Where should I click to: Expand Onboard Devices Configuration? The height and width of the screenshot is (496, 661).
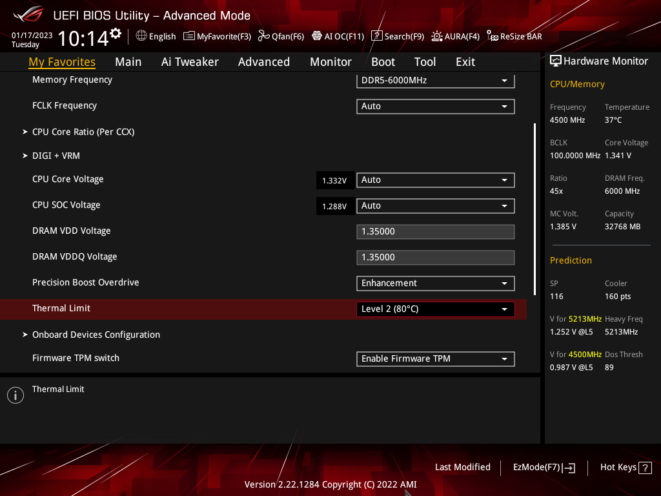click(96, 335)
